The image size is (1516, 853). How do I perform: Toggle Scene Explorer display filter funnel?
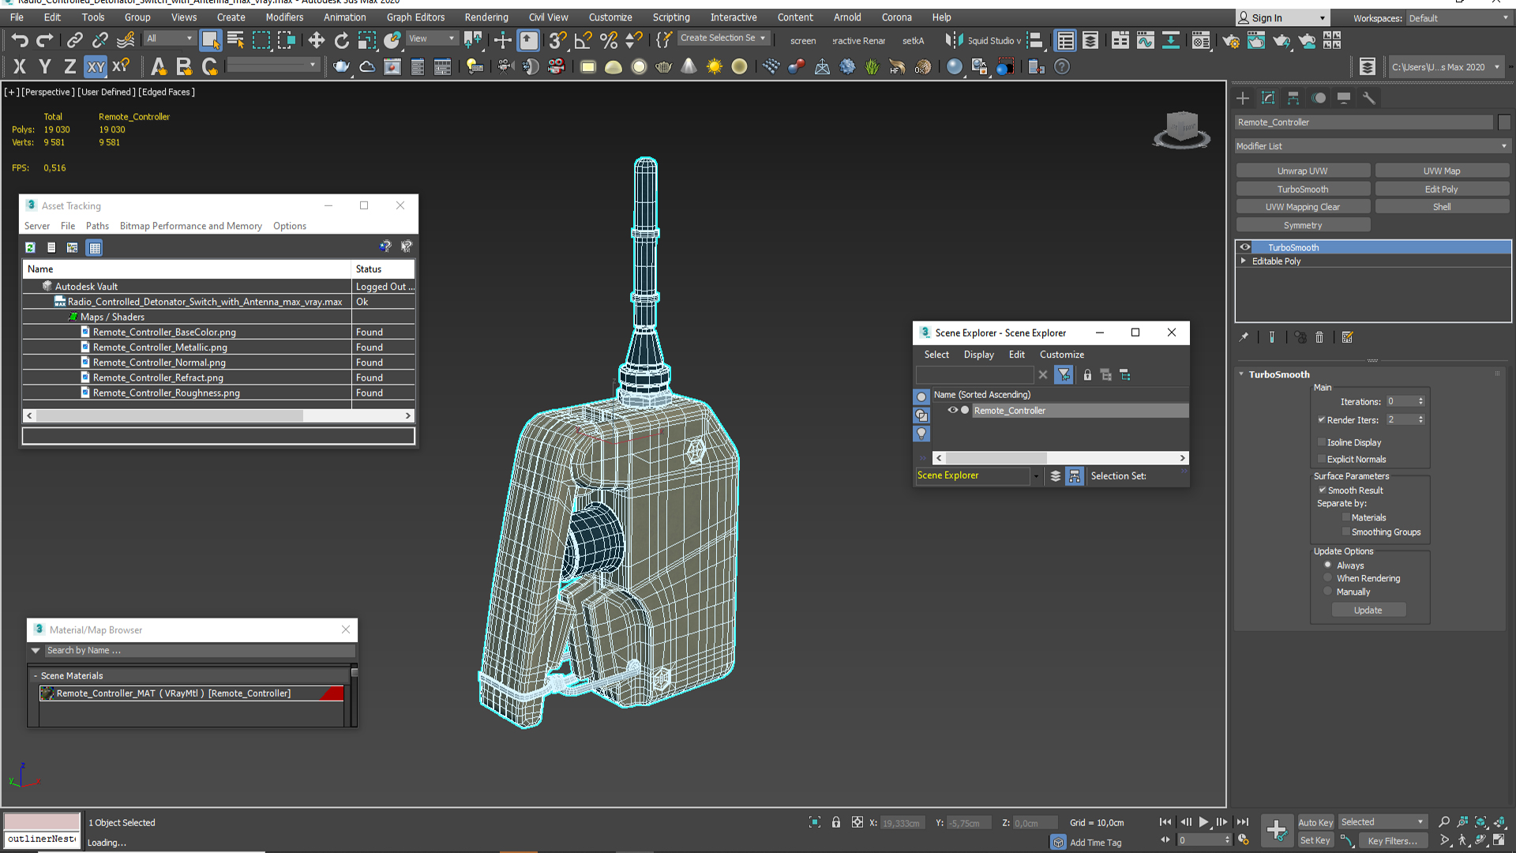(x=1064, y=375)
